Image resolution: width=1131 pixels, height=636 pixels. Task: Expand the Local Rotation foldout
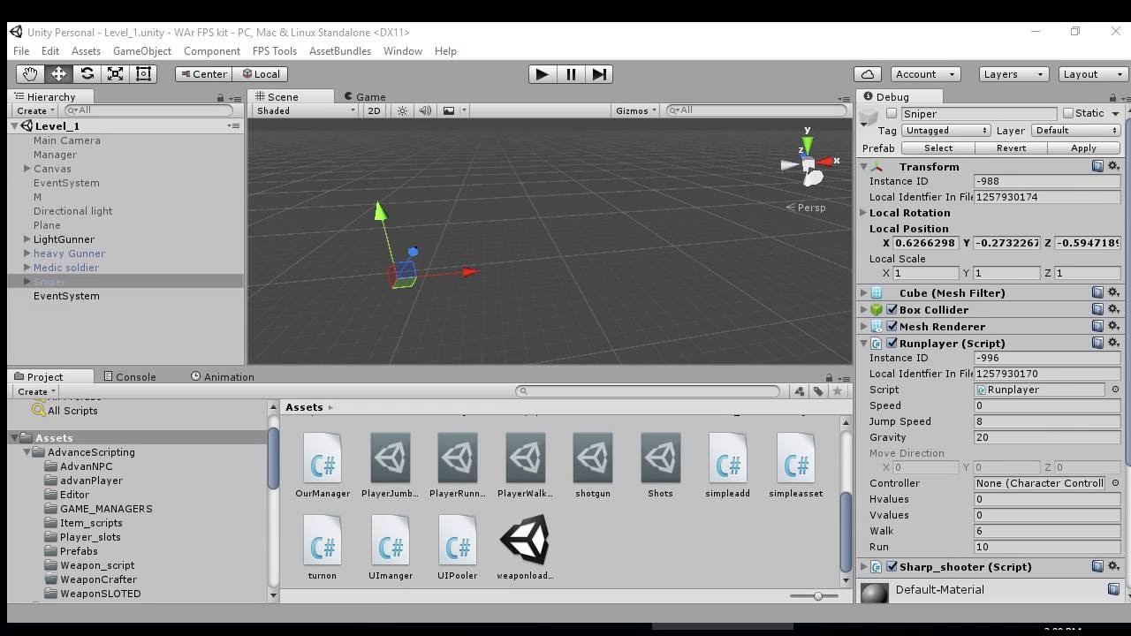tap(863, 213)
